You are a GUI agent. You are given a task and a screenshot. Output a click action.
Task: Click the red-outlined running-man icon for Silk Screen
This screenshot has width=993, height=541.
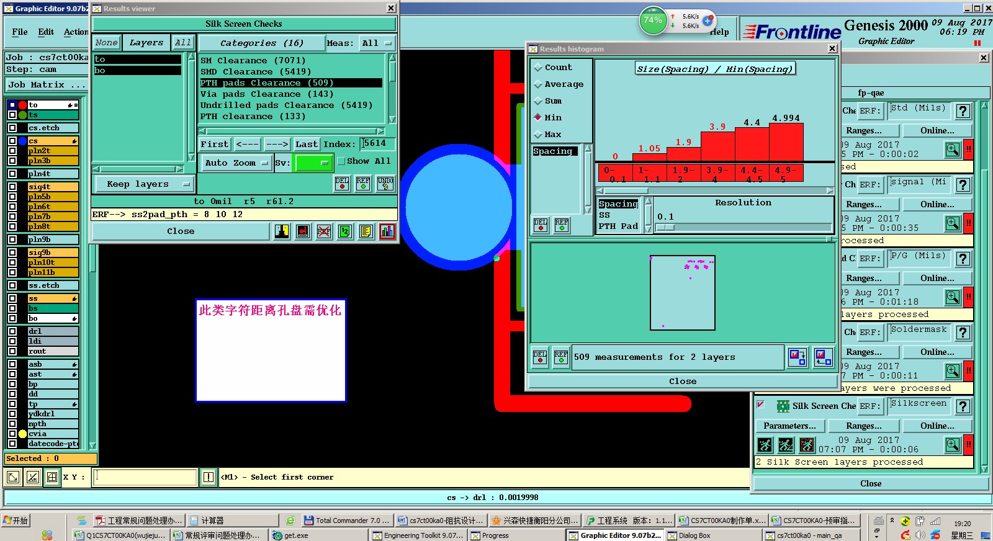(x=807, y=445)
